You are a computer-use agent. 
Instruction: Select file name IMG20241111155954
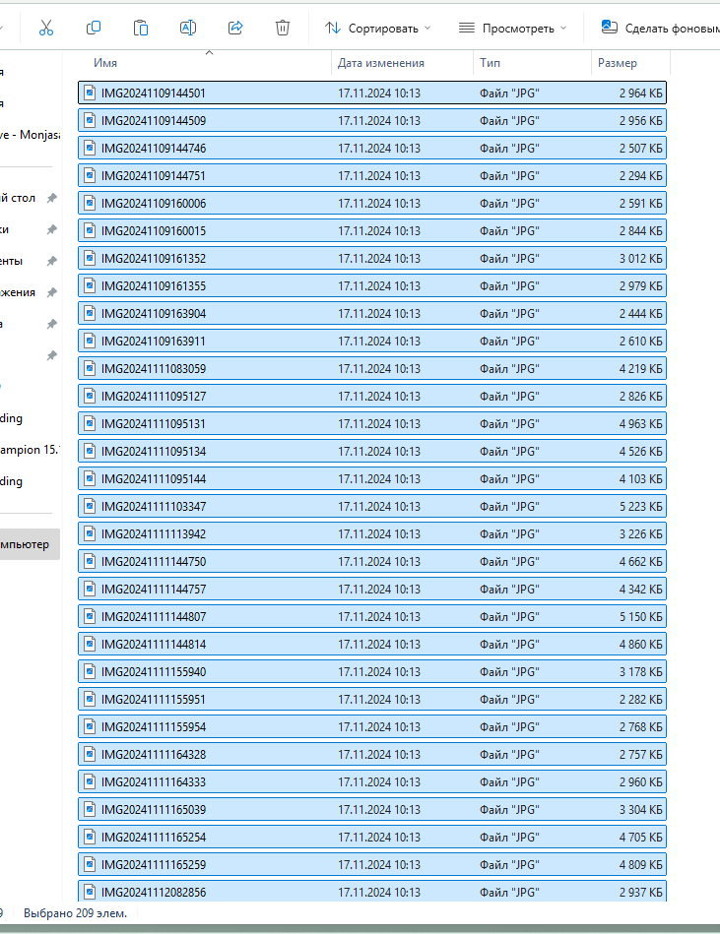pos(154,726)
